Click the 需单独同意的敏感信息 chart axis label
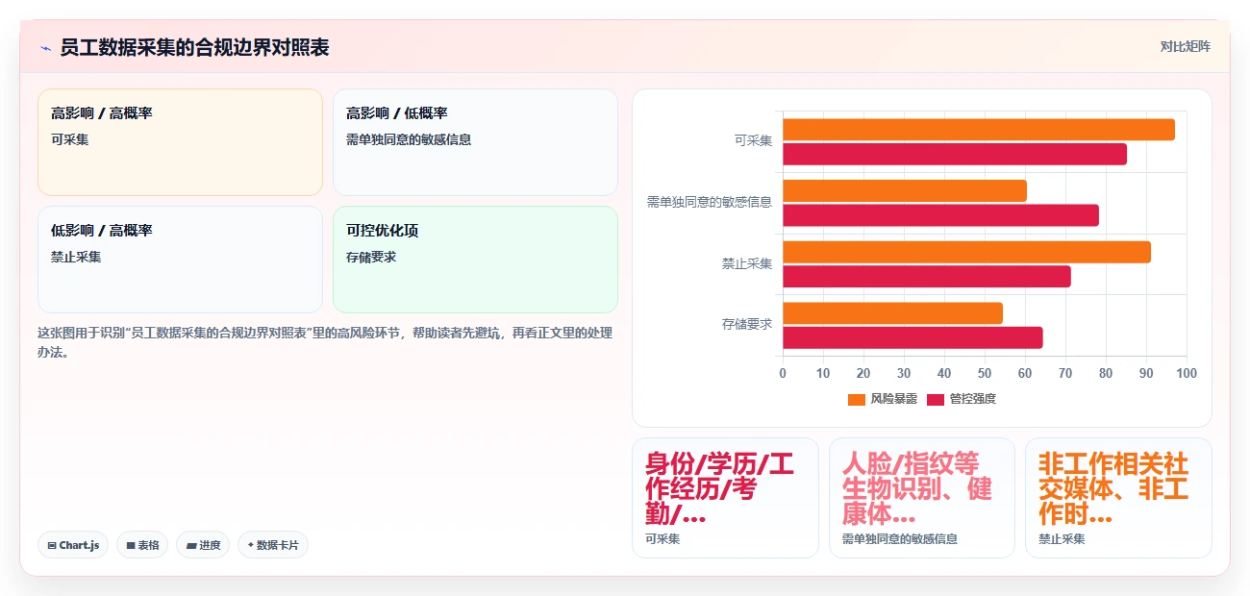The width and height of the screenshot is (1250, 596). tap(710, 202)
